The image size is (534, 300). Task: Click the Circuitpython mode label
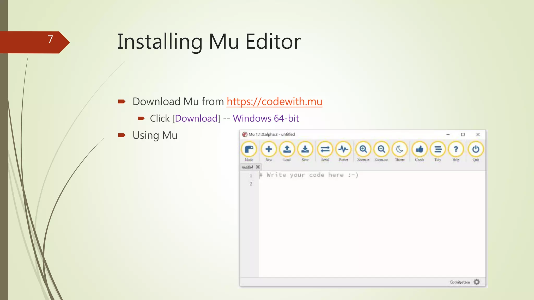coord(459,282)
